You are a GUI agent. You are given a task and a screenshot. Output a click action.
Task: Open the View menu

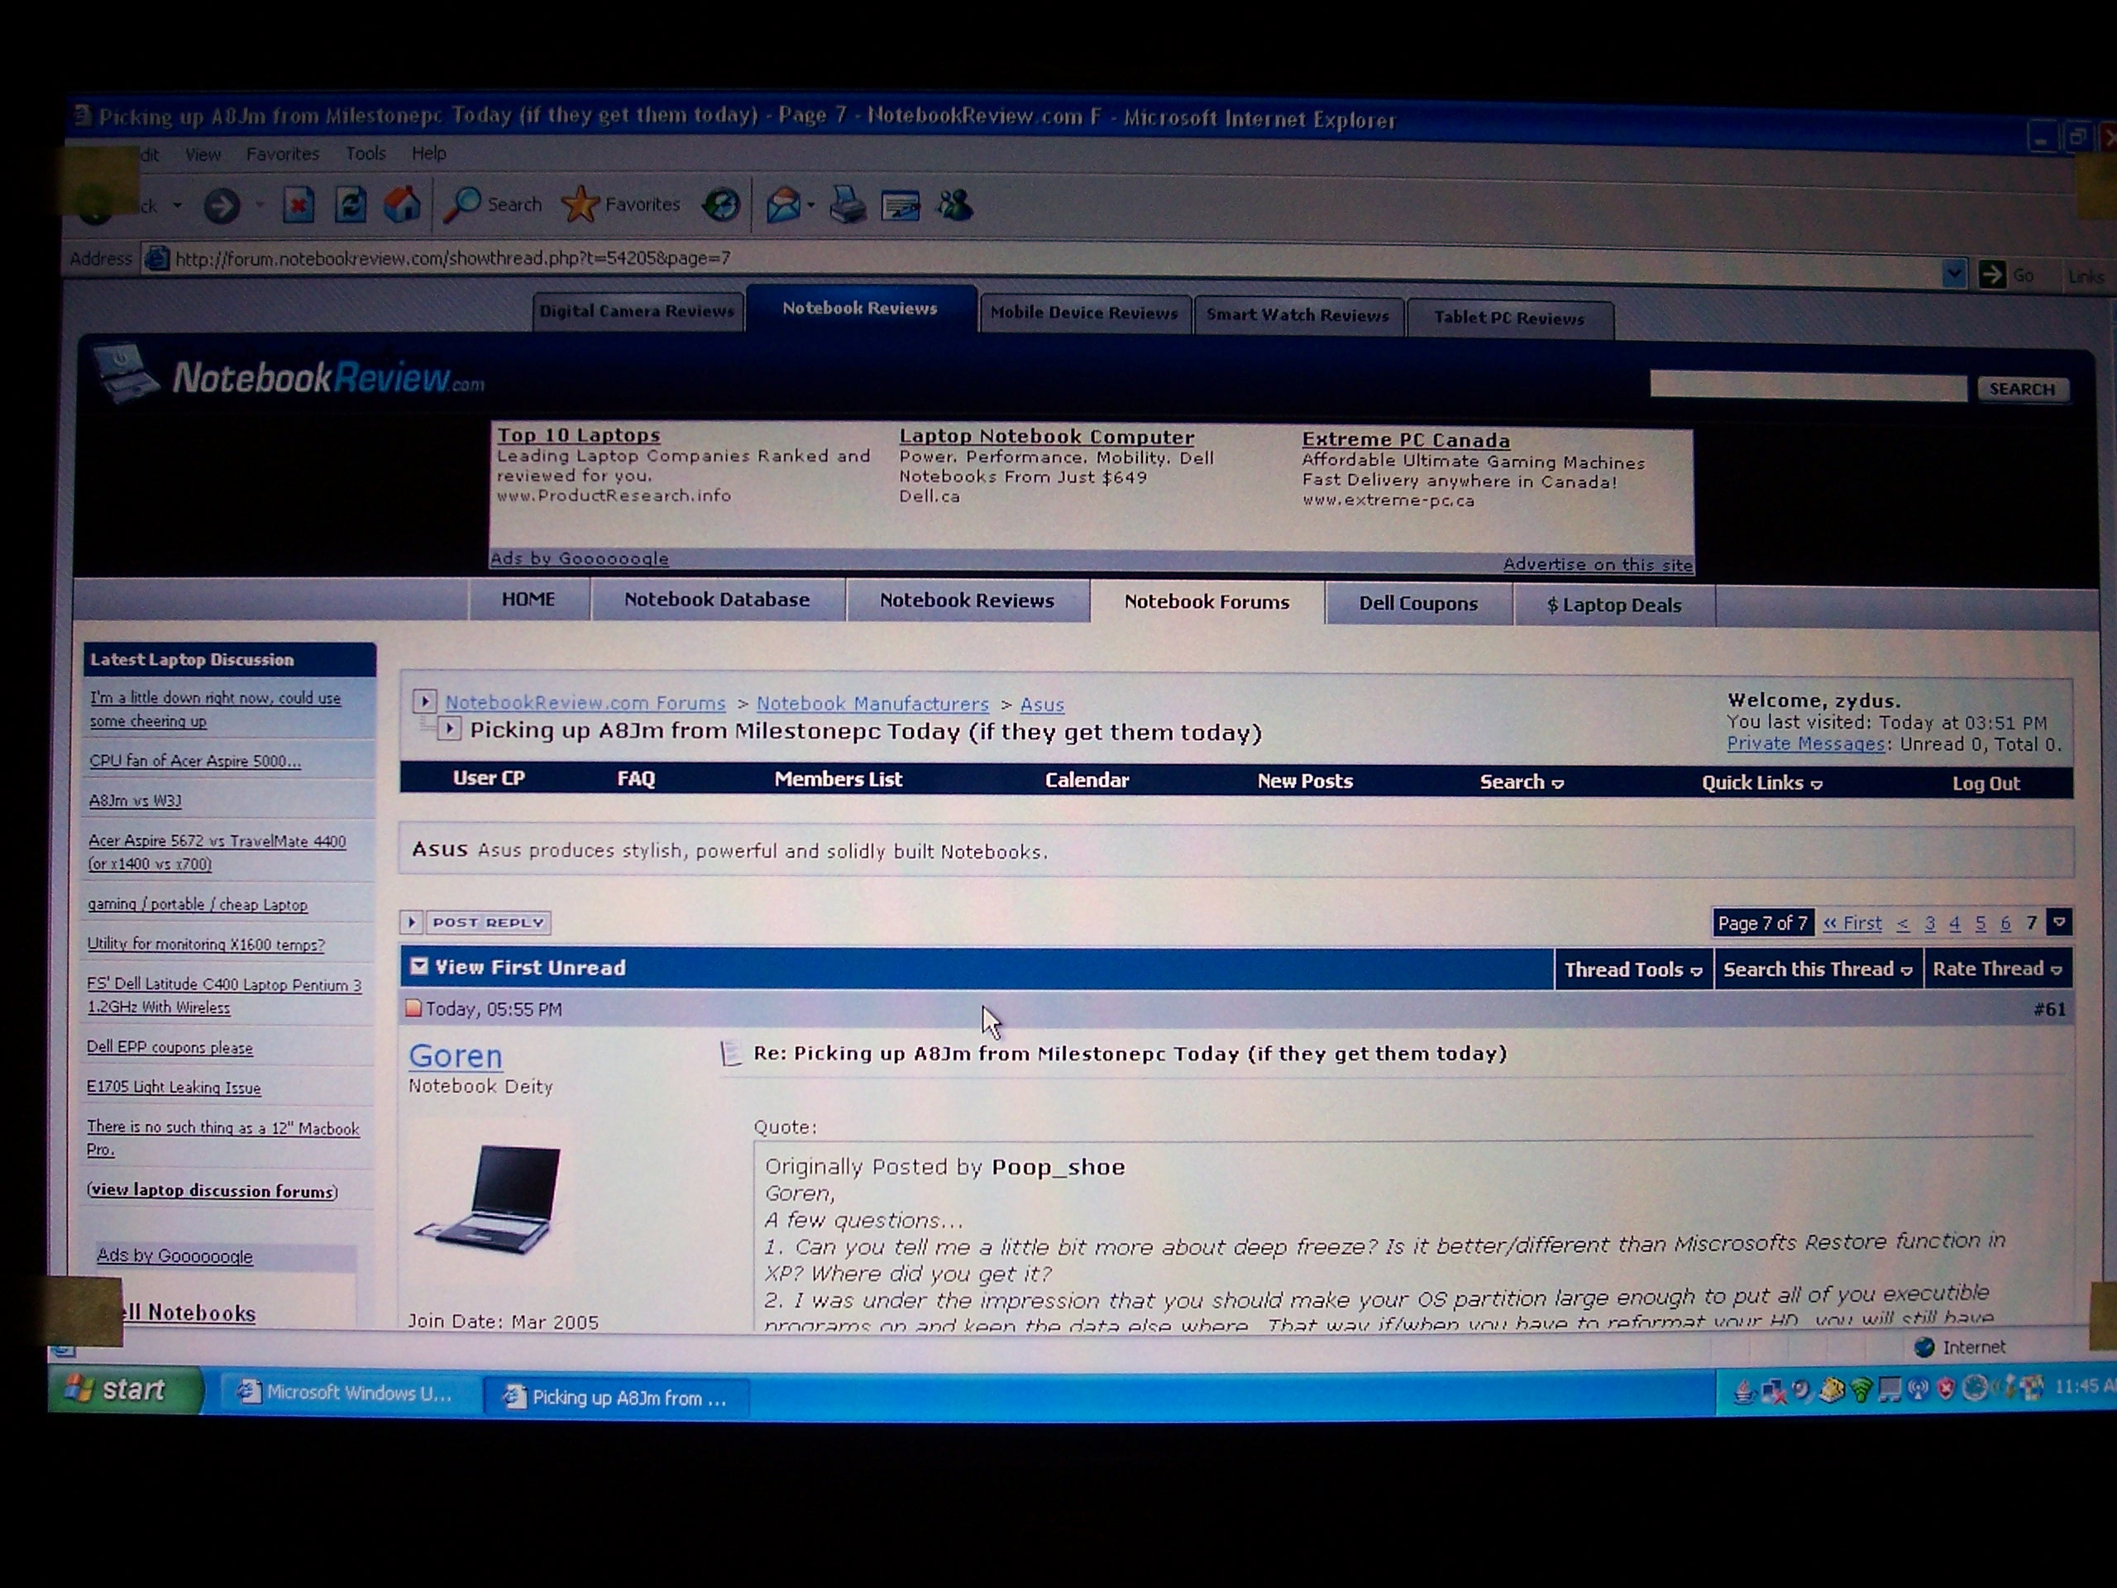(202, 154)
